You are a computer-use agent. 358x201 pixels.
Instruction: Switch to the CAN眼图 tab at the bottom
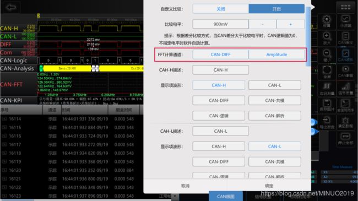pos(226,197)
